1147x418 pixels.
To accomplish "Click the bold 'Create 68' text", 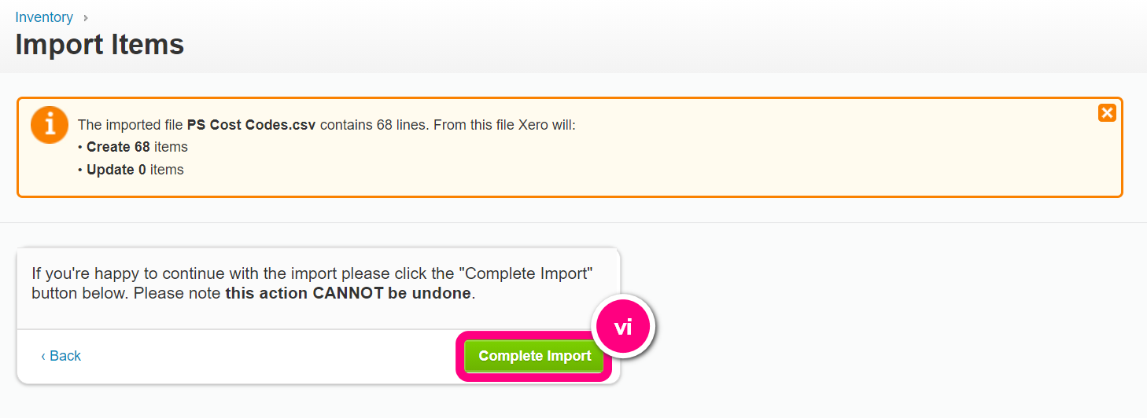I will [118, 147].
